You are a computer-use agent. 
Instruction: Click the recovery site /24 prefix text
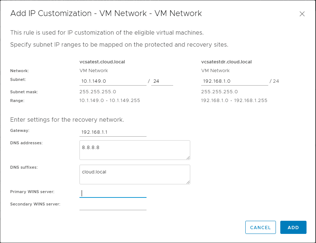pyautogui.click(x=274, y=81)
